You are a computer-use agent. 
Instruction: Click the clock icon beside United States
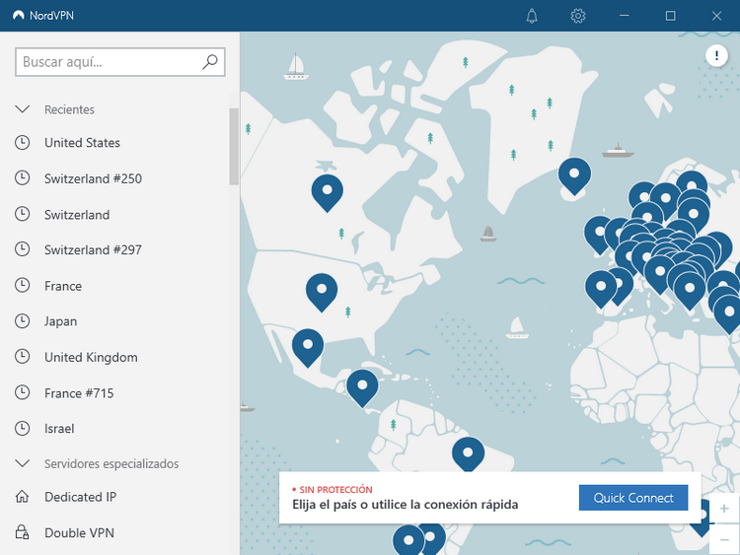[22, 142]
